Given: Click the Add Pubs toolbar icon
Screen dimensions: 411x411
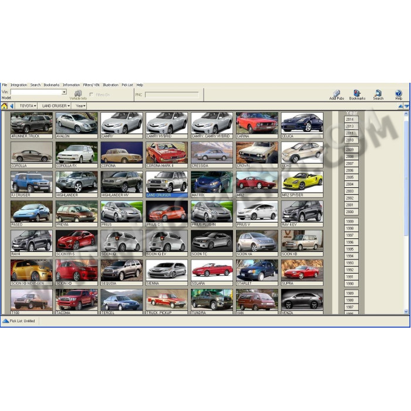Looking at the screenshot, I should click(336, 95).
